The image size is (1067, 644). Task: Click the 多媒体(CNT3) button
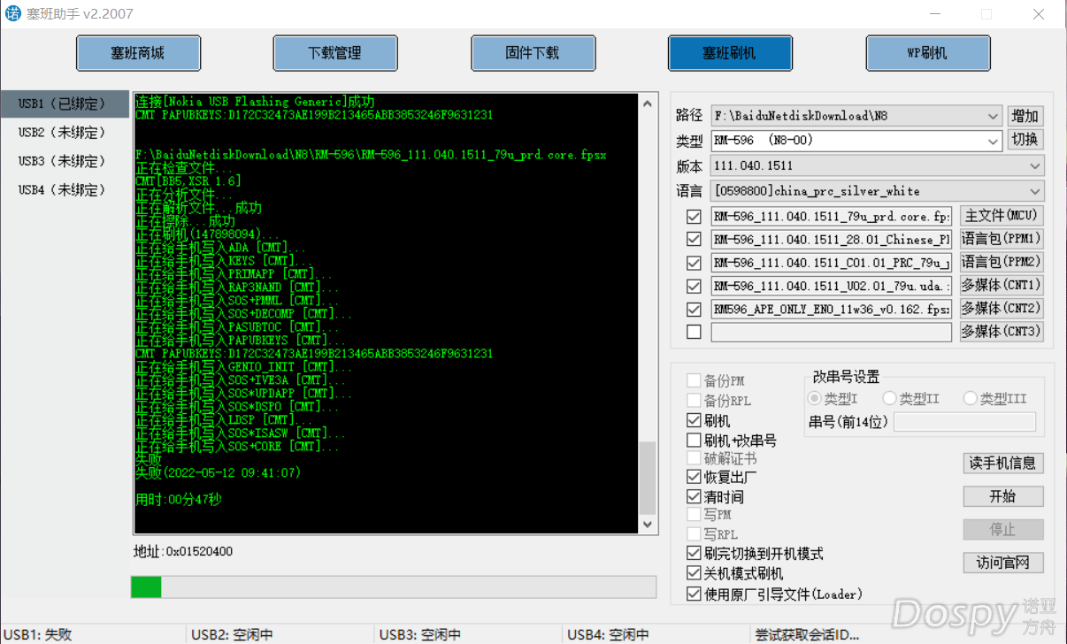click(1002, 332)
